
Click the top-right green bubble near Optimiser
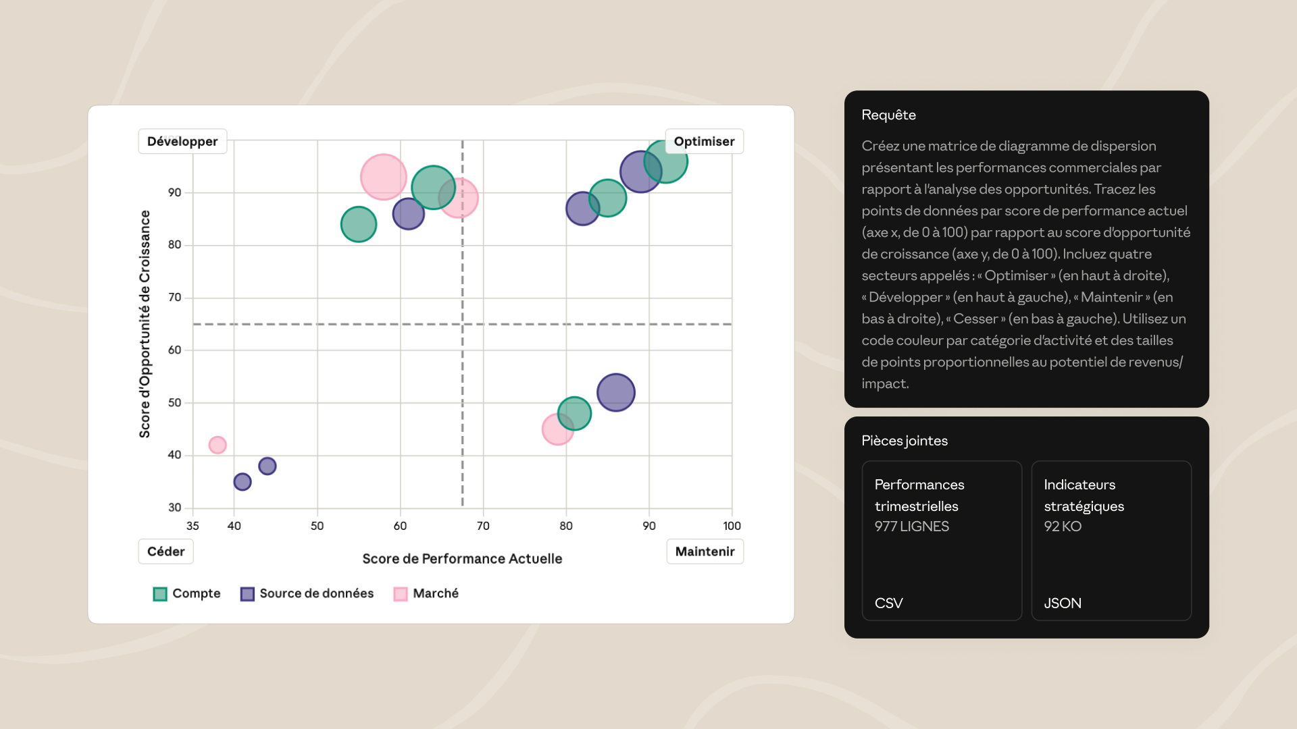click(669, 165)
